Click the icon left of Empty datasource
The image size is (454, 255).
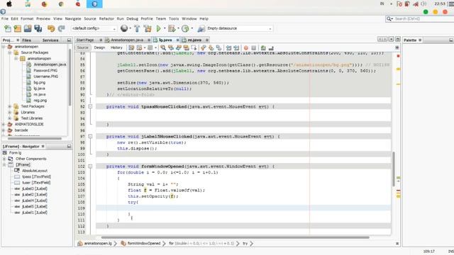point(201,28)
